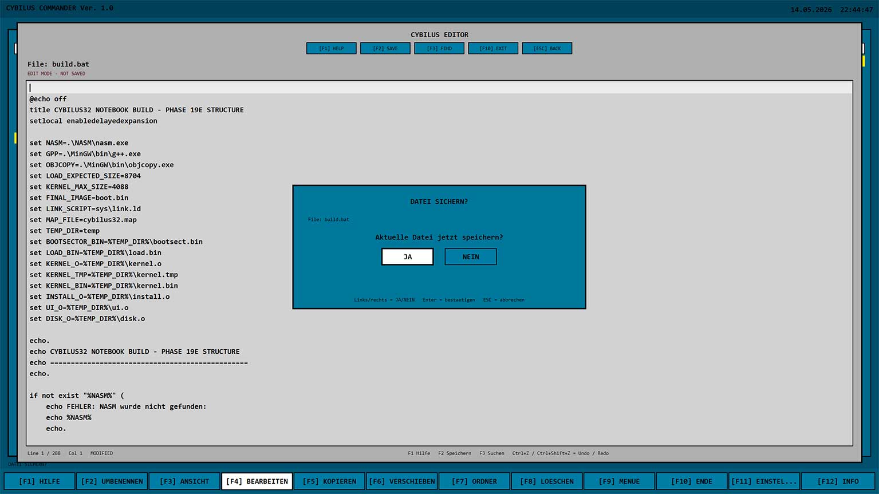Click the 'echo %NASM%' line

coord(69,417)
